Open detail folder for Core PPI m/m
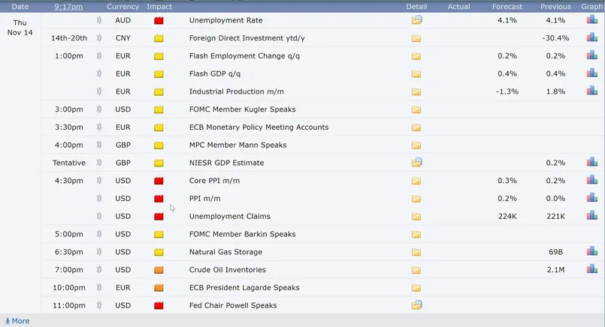Screen dimensions: 605x327 [416, 181]
